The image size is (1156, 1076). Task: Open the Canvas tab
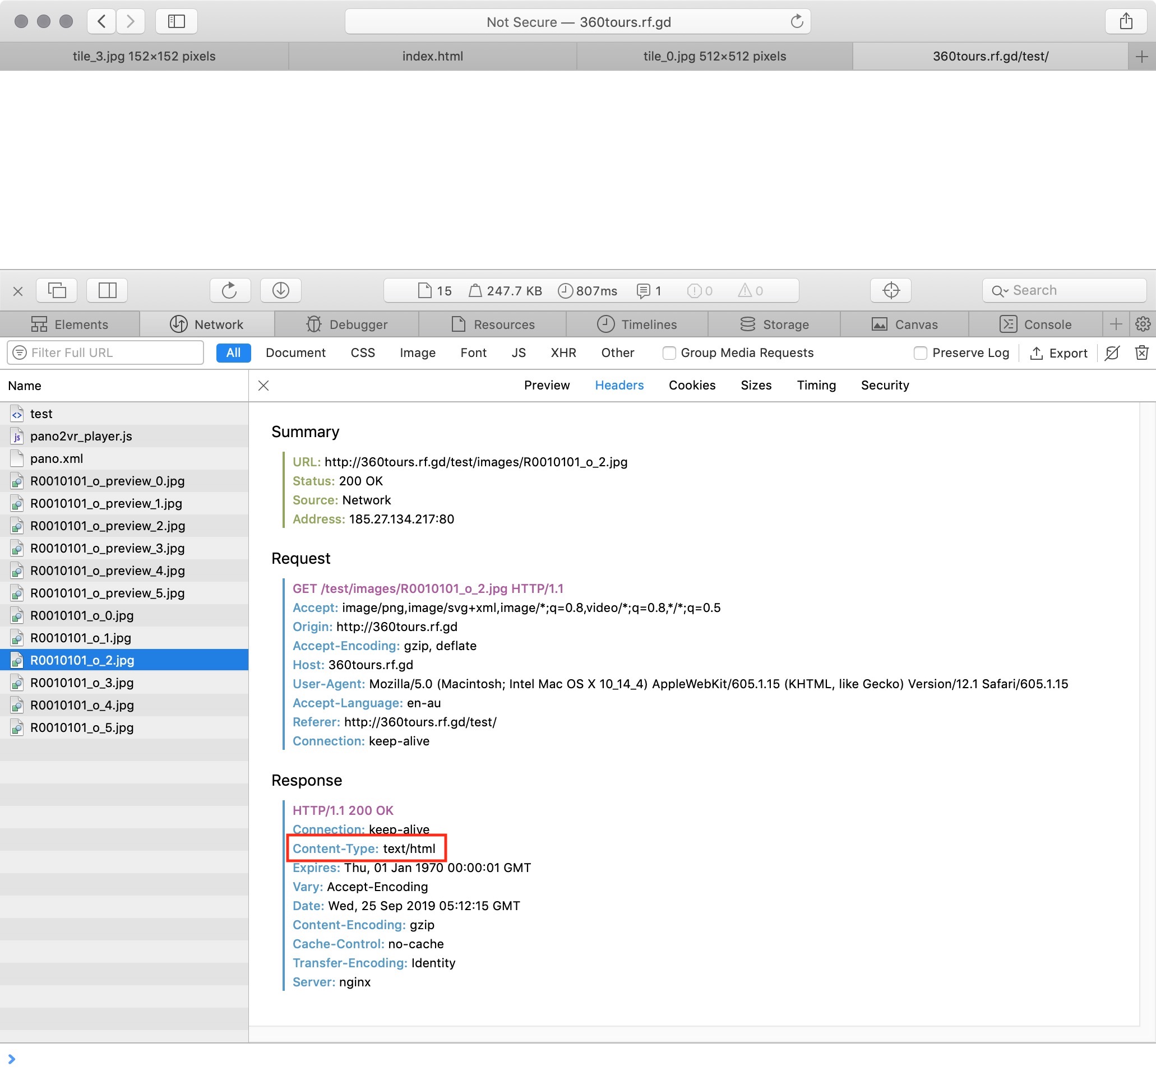click(905, 324)
